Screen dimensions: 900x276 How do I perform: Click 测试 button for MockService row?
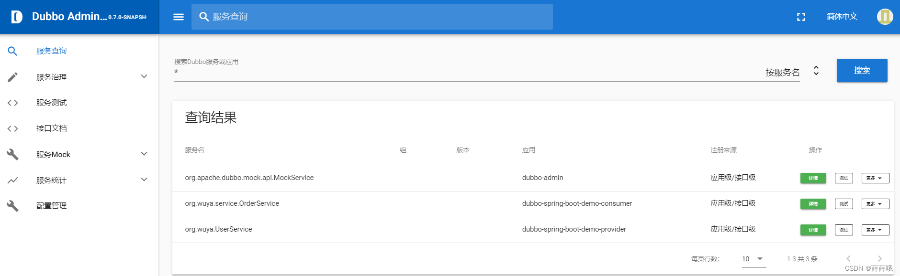tap(844, 178)
